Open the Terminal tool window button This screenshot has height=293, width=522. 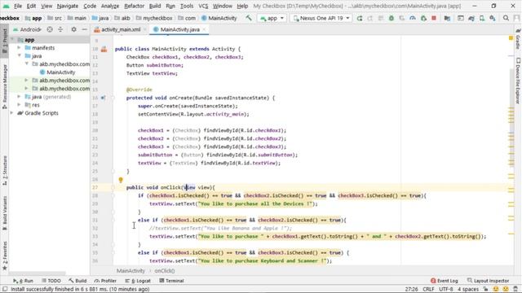171,281
